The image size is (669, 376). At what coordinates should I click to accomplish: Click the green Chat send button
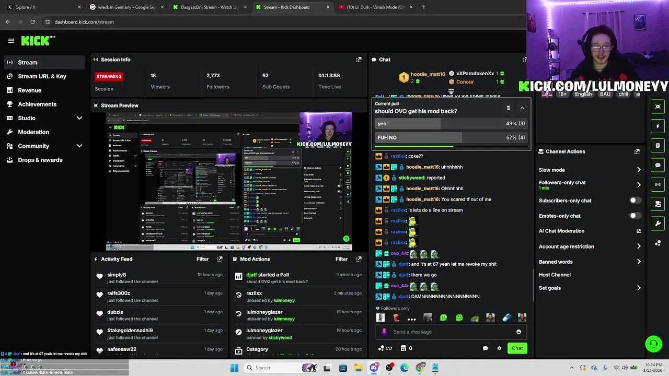click(x=517, y=348)
